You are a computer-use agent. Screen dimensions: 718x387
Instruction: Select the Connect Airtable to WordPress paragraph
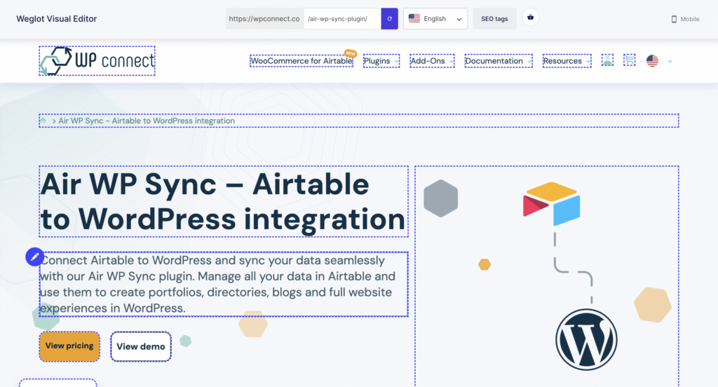[224, 284]
